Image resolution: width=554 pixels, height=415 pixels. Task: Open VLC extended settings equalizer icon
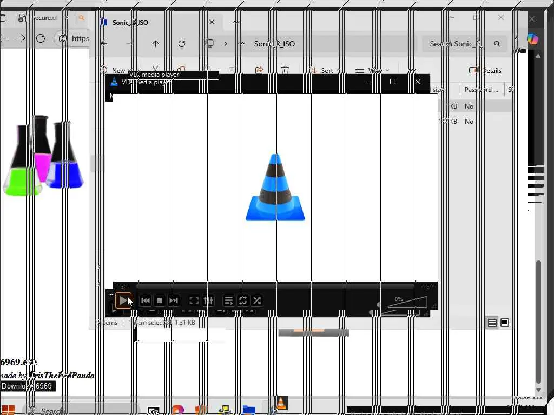[x=208, y=300]
